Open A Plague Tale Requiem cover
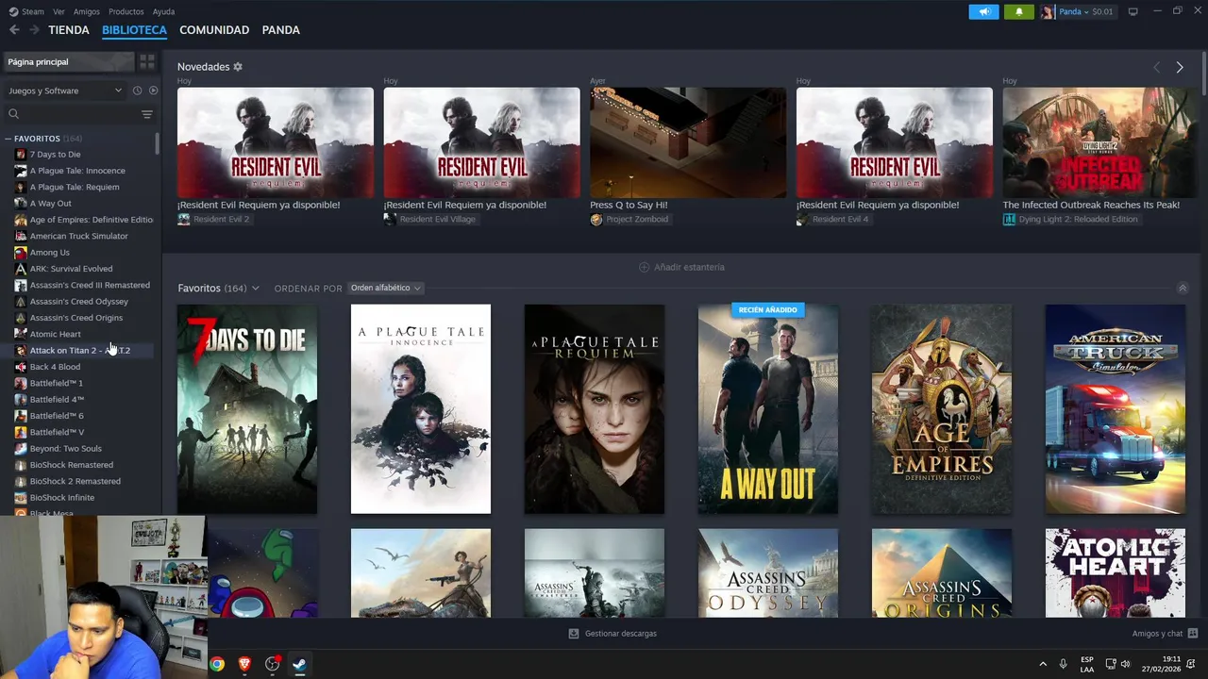1208x679 pixels. [x=595, y=409]
